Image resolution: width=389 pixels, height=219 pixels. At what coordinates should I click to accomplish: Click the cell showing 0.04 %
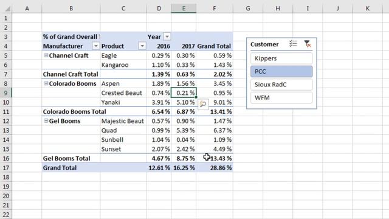(184, 140)
